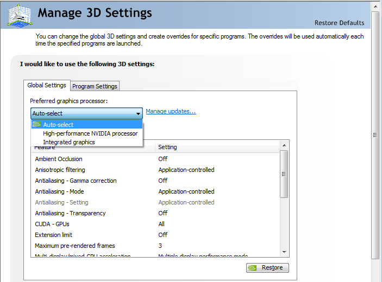The width and height of the screenshot is (382, 282).
Task: Switch to the Program Settings tab
Action: 95,86
